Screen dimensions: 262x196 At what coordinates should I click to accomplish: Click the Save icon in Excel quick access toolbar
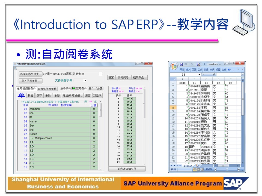pos(181,64)
